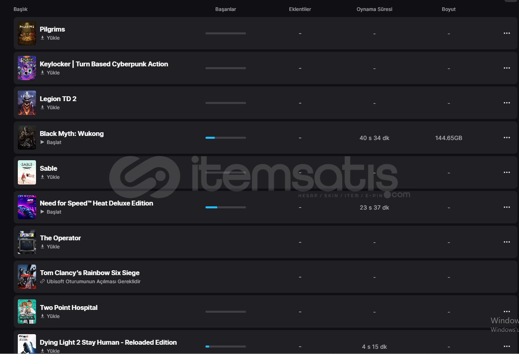
Task: Install Keylocker via Yükle
Action: [x=50, y=73]
